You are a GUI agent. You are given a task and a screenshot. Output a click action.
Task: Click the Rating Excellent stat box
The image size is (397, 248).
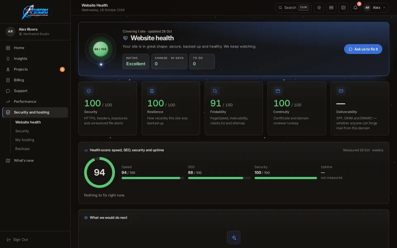pos(136,62)
